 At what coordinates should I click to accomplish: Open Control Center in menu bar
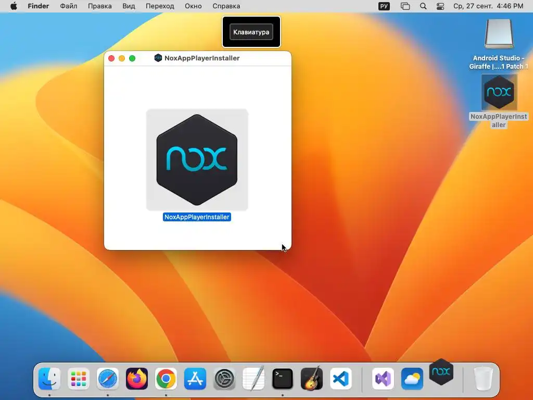[x=440, y=6]
